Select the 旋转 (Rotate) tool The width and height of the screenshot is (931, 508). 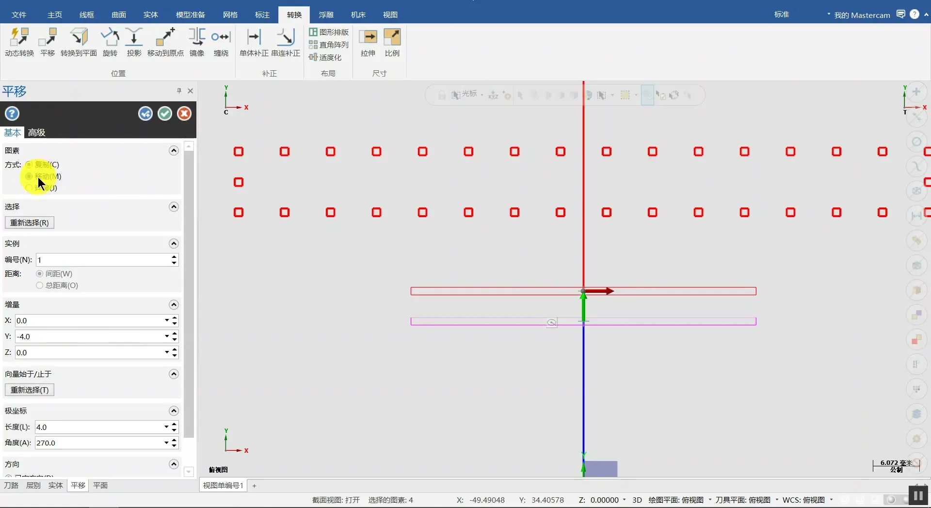click(110, 38)
